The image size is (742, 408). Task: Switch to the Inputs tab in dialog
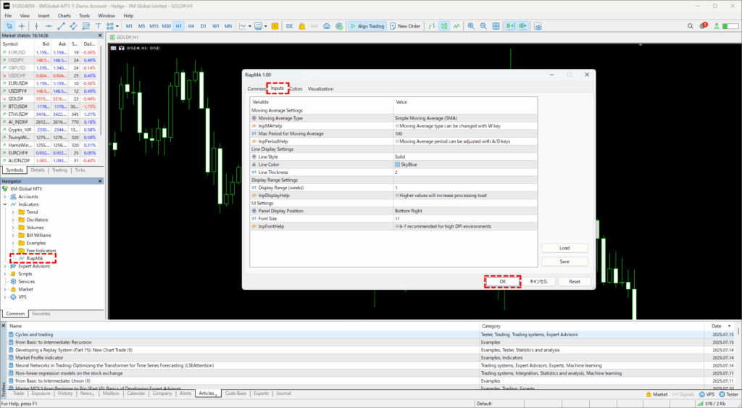coord(278,88)
